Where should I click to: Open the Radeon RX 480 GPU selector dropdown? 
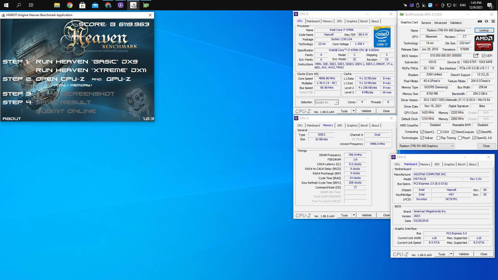point(426,146)
